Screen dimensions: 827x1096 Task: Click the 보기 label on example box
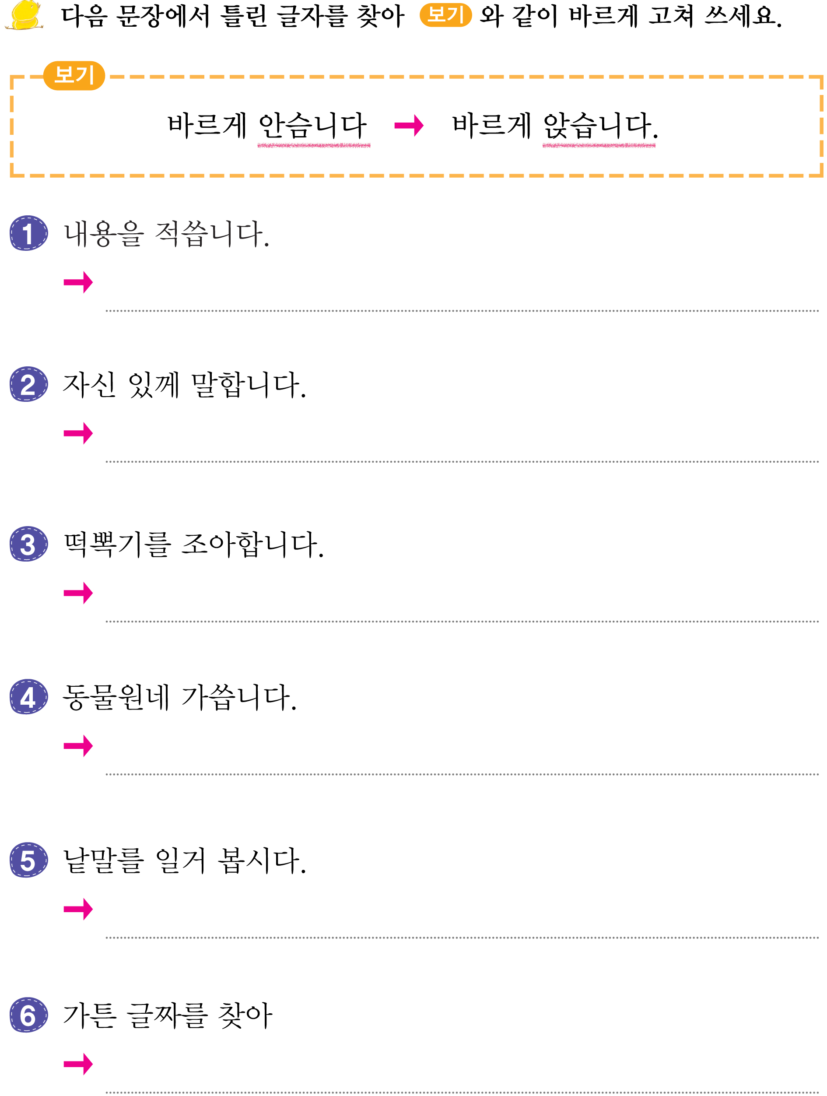(x=74, y=75)
